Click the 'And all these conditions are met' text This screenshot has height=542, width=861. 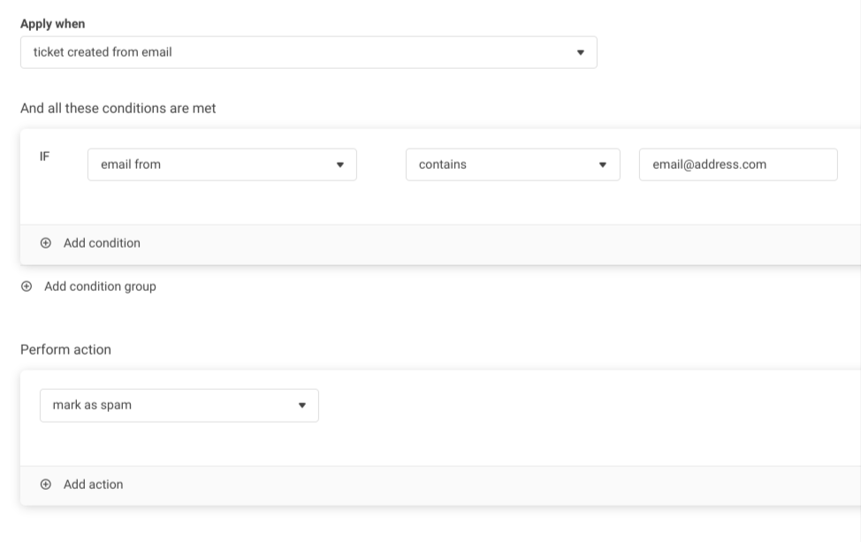(x=118, y=108)
